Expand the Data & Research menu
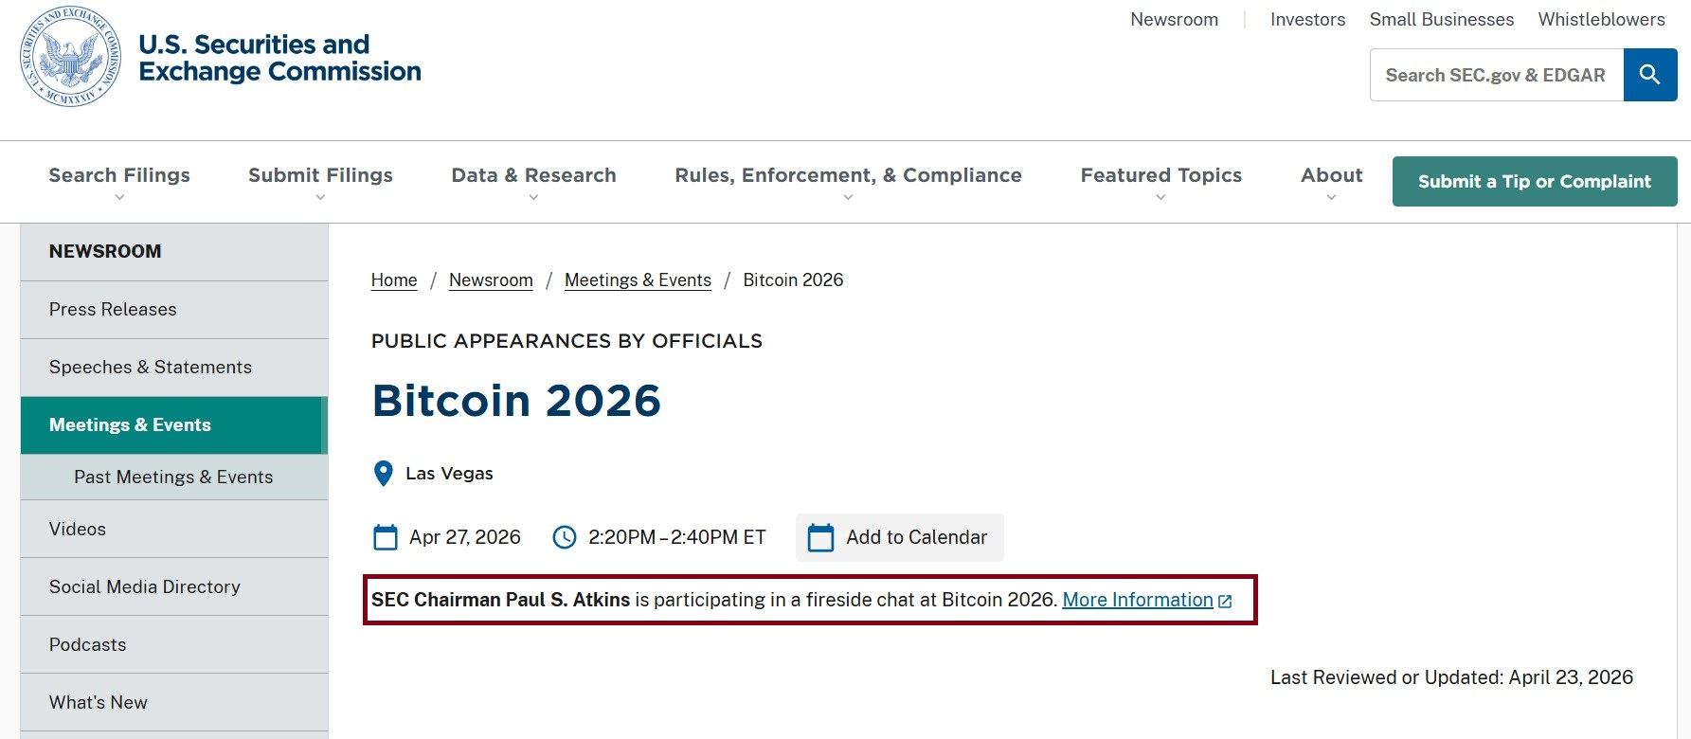This screenshot has height=739, width=1691. pos(533,182)
